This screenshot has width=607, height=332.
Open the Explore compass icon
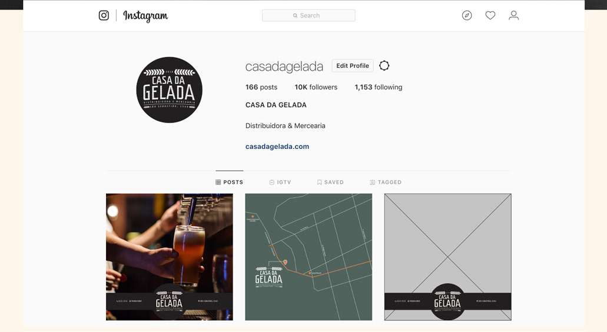pos(467,15)
